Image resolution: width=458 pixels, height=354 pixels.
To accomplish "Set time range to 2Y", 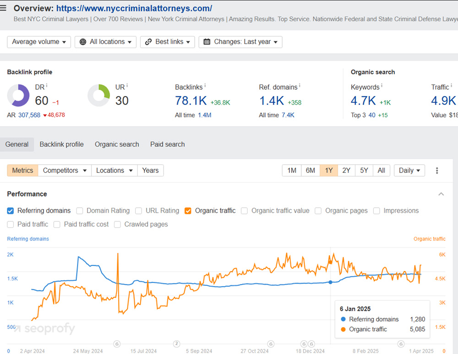I will tap(346, 171).
